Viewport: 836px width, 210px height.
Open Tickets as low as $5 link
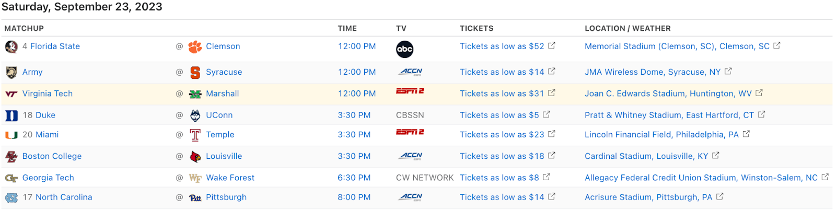click(x=499, y=115)
